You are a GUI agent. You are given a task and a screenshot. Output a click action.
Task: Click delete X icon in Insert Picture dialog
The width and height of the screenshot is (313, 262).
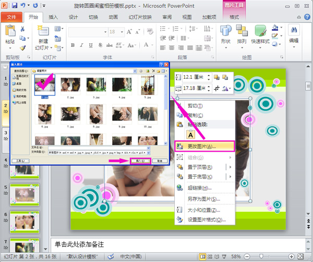pos(153,71)
